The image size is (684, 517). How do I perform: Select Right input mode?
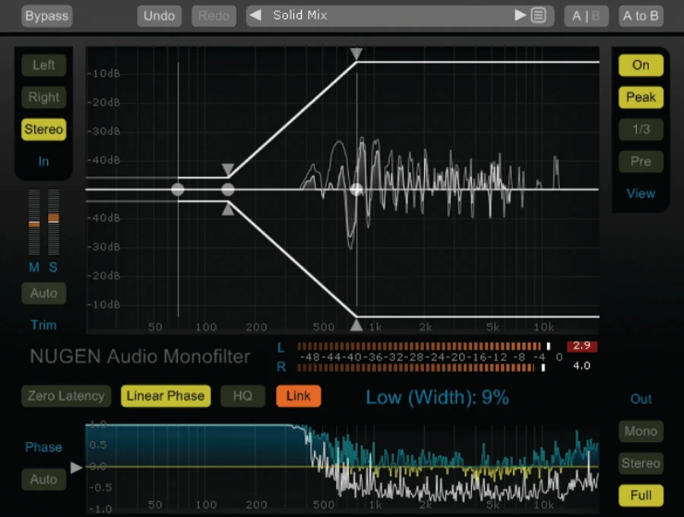(x=43, y=97)
